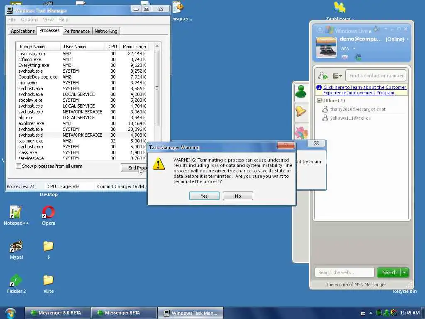Screen dimensions: 425x319
Task: Select the GoogleDesktop.exe process row
Action: coord(82,77)
